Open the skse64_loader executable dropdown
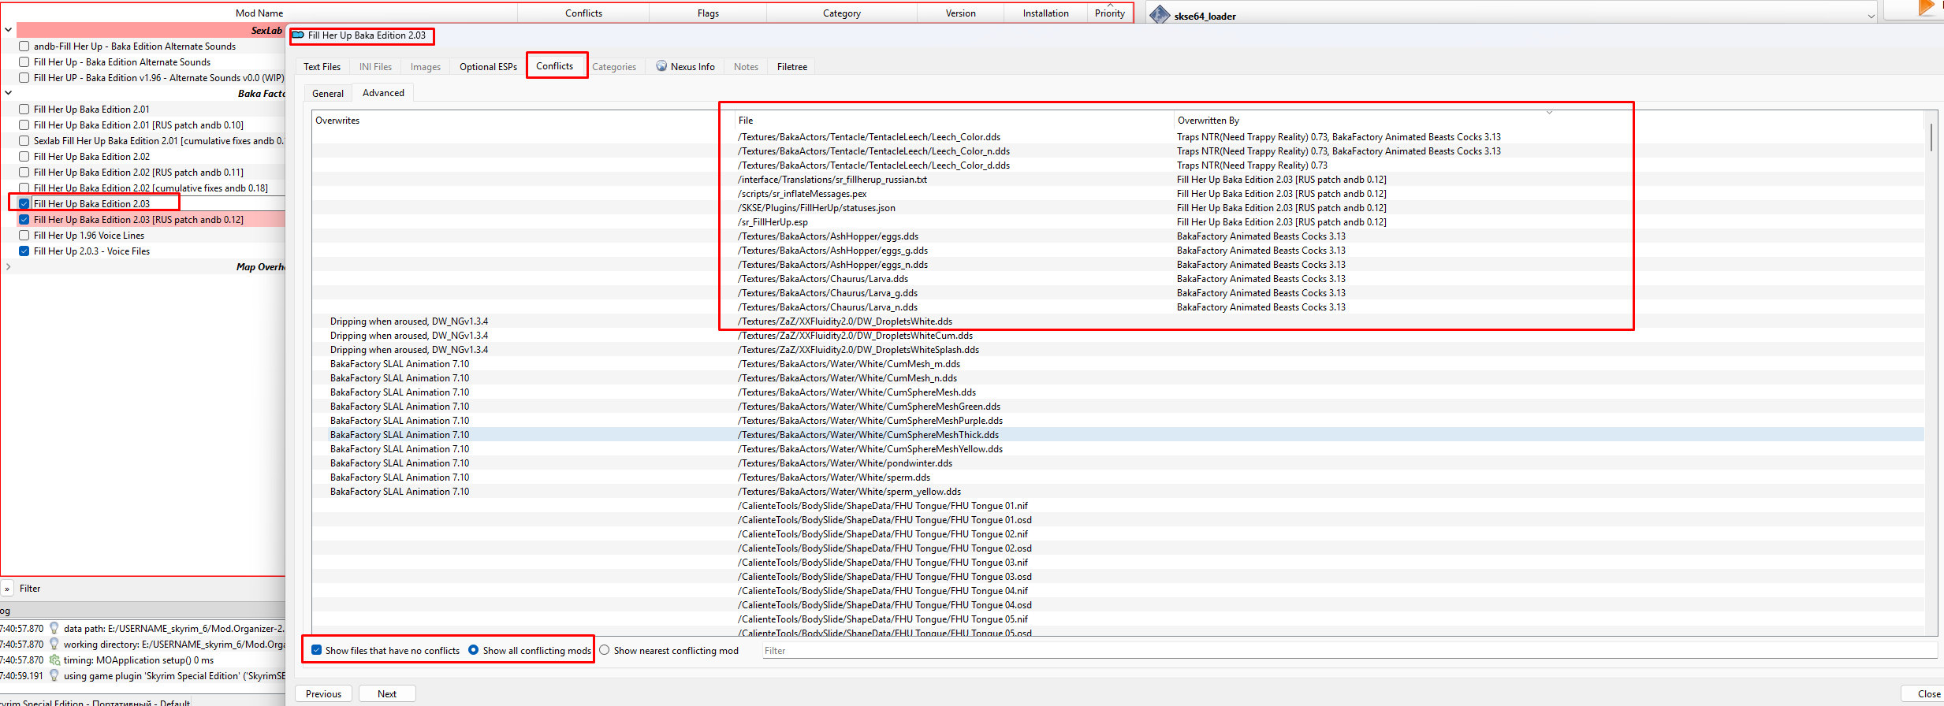Image resolution: width=1944 pixels, height=706 pixels. [x=1871, y=16]
